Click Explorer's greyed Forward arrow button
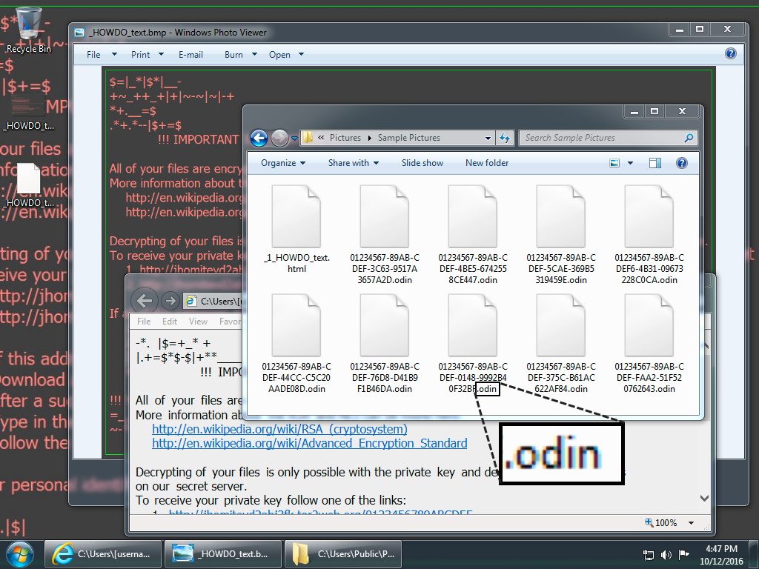759x569 pixels. click(x=279, y=139)
